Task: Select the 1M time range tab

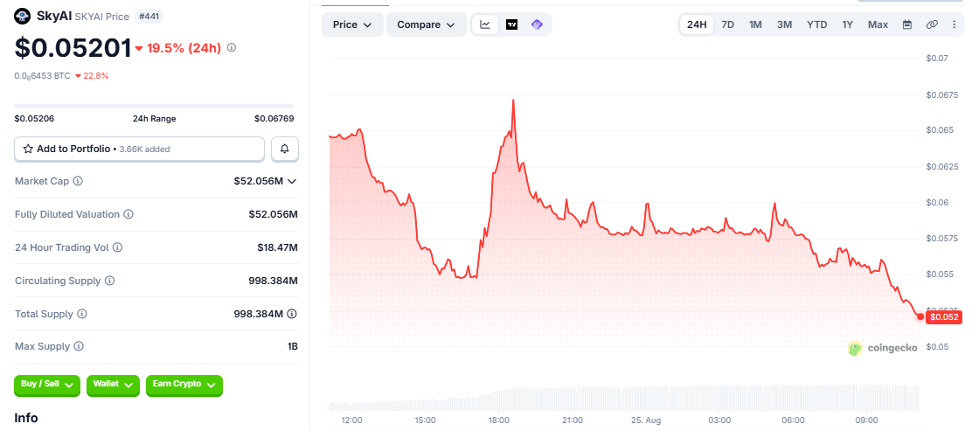Action: click(x=755, y=24)
